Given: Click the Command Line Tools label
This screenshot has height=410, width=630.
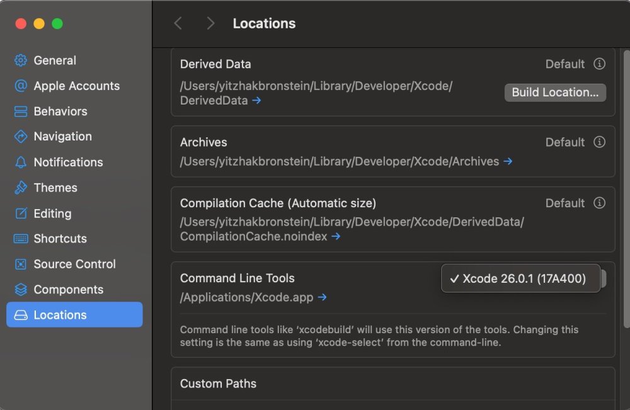Looking at the screenshot, I should 238,278.
